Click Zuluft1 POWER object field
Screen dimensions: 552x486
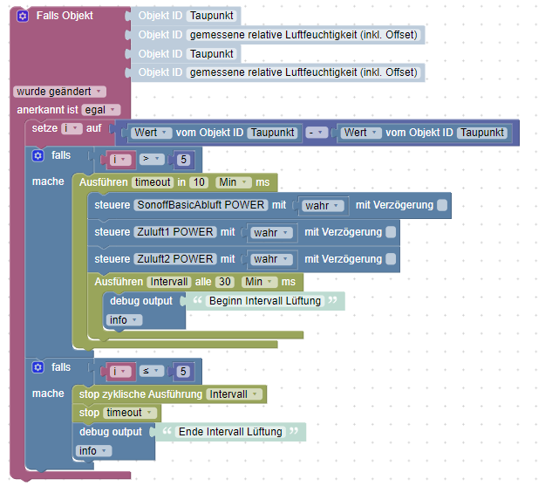175,232
